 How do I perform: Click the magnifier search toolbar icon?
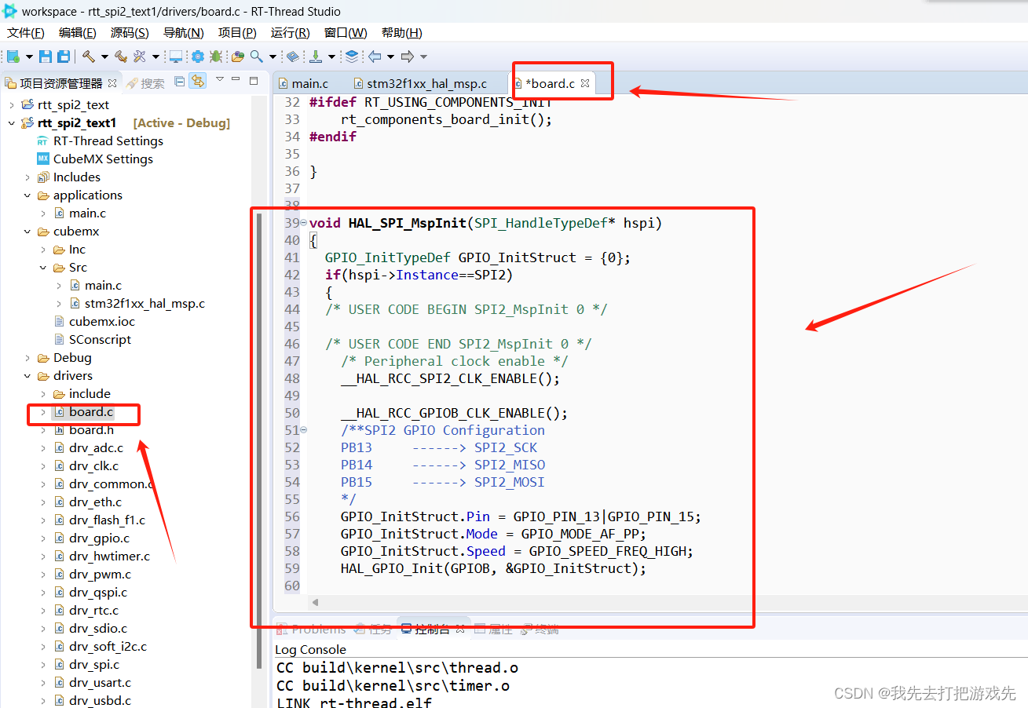pyautogui.click(x=257, y=57)
